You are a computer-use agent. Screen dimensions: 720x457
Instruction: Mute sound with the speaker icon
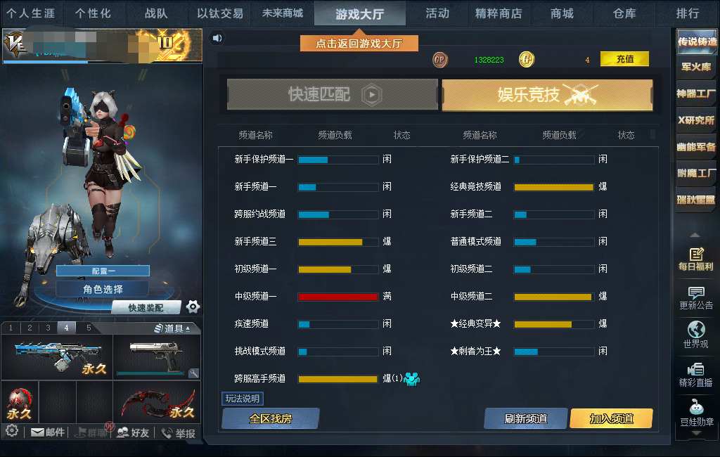(217, 38)
